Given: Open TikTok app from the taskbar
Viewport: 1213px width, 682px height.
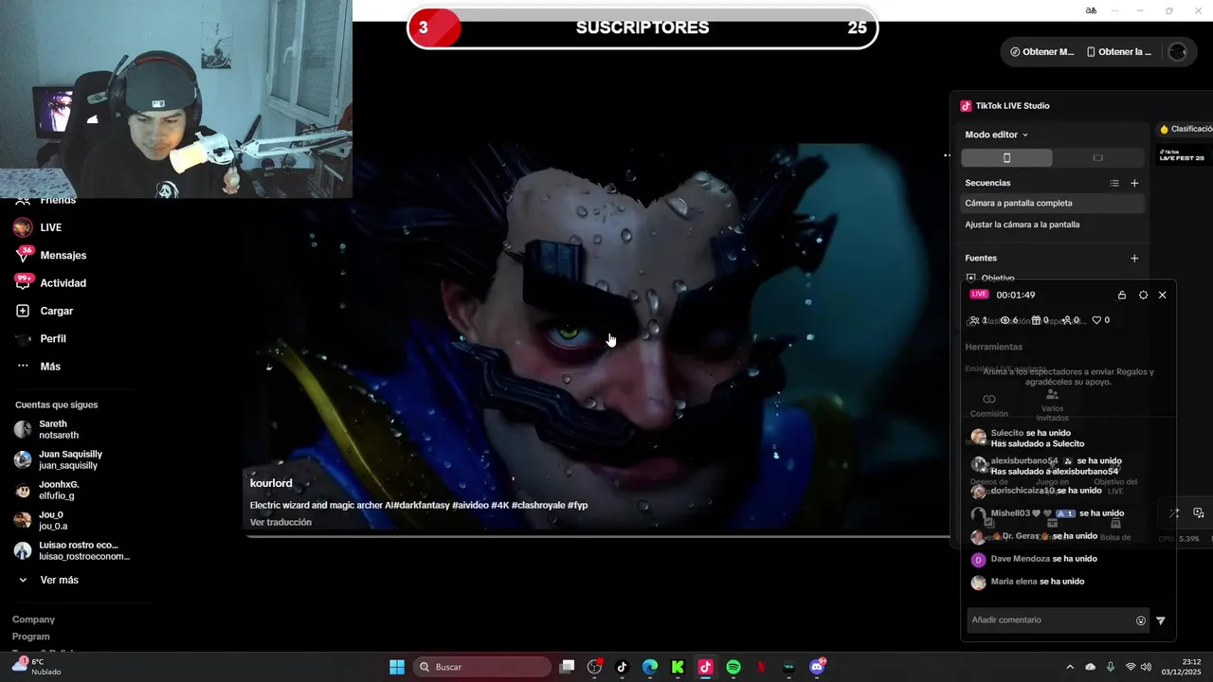Looking at the screenshot, I should [622, 667].
